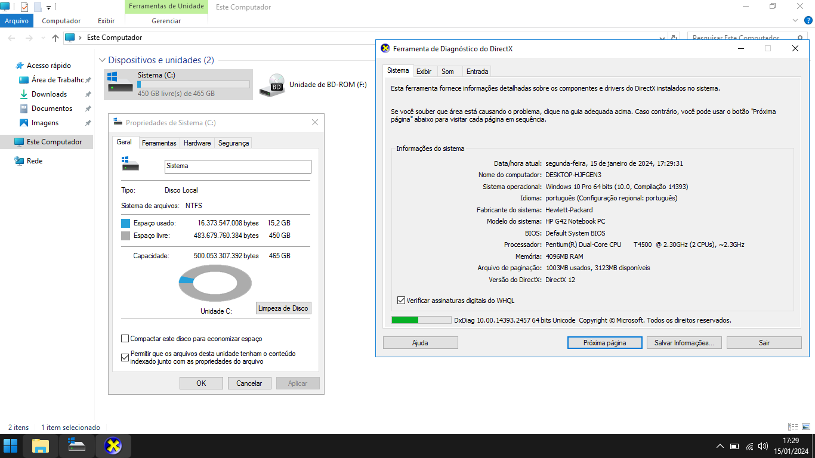Switch to the Hardware tab in Propriedades

pyautogui.click(x=197, y=143)
